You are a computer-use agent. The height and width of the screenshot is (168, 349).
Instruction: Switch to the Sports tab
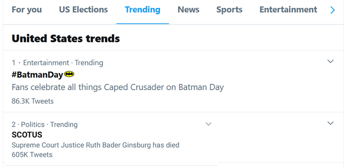[229, 10]
